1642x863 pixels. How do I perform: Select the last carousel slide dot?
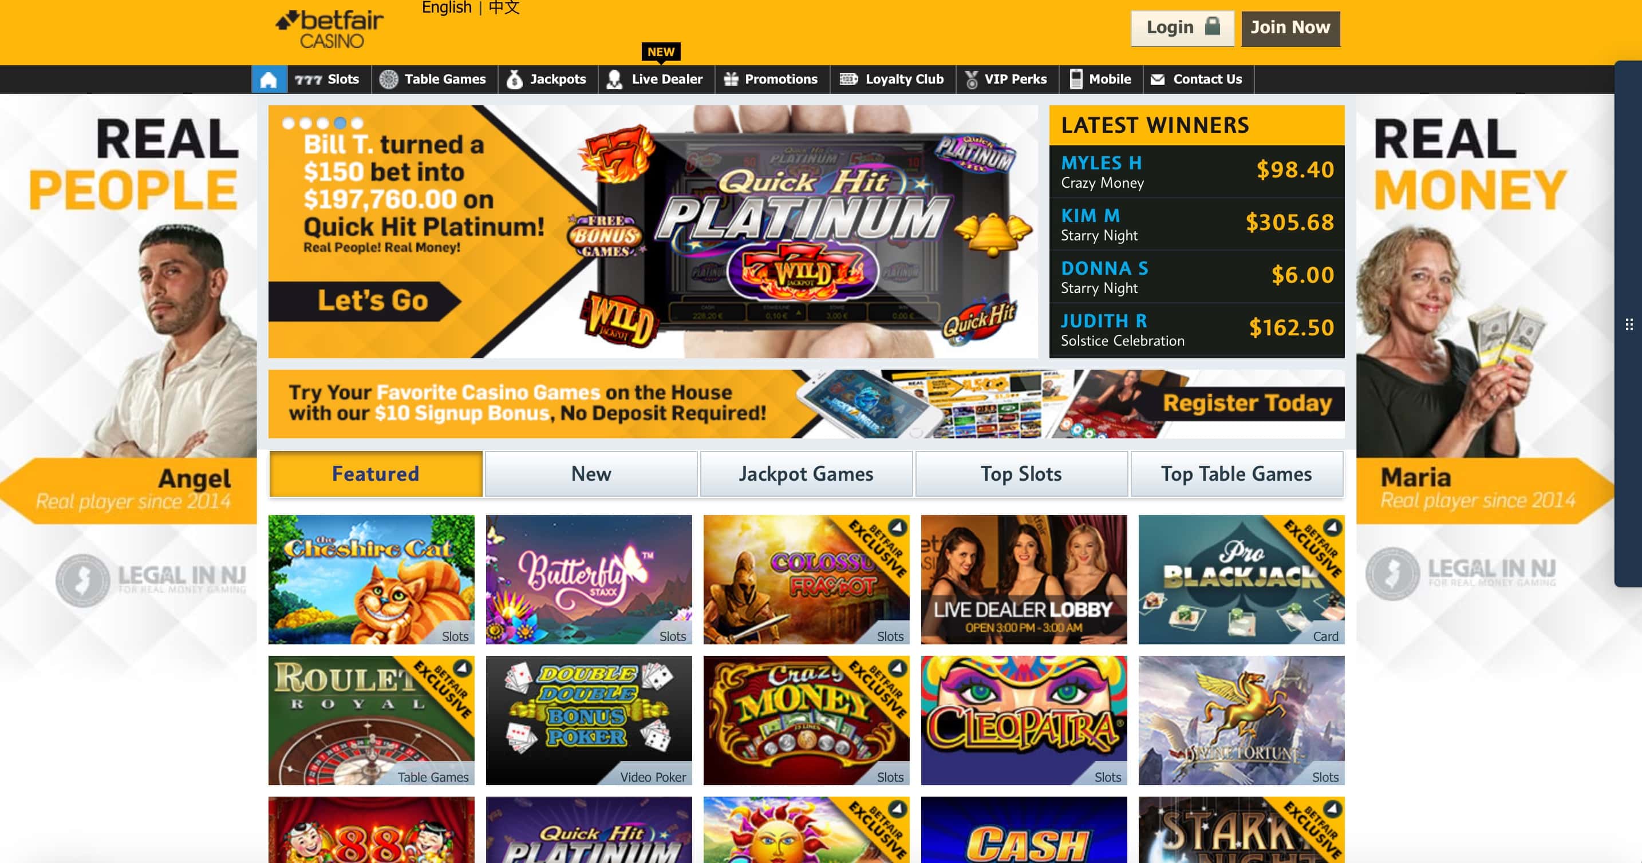point(358,123)
